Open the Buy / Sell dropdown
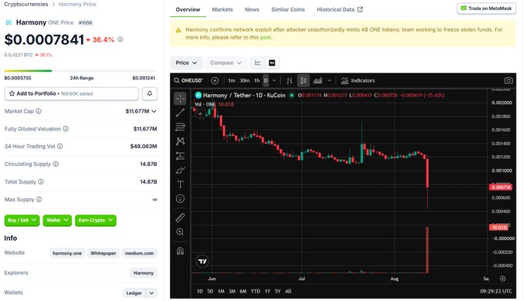The width and height of the screenshot is (525, 301). tap(22, 220)
